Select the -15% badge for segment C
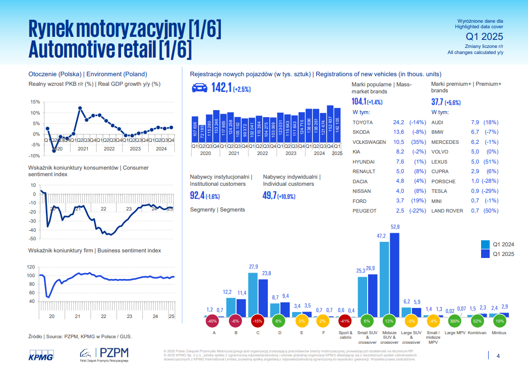The height and width of the screenshot is (367, 528). (257, 321)
